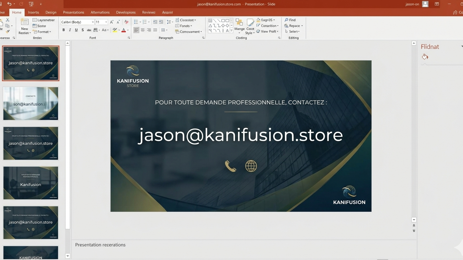Open the Repace dropdown in Editing
Image resolution: width=463 pixels, height=260 pixels.
coord(294,26)
